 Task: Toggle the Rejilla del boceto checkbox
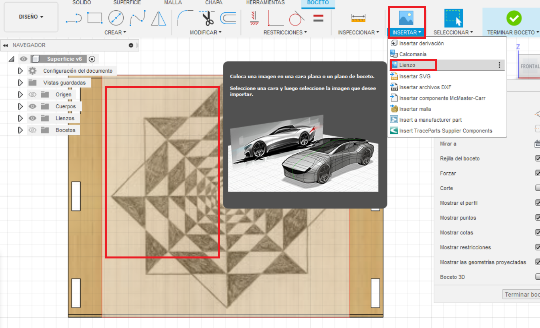[x=538, y=158]
